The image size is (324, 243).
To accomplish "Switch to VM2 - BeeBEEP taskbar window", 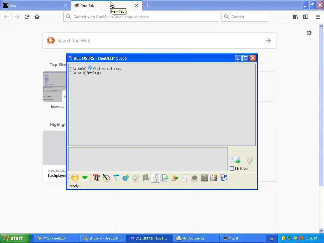I will (56, 238).
